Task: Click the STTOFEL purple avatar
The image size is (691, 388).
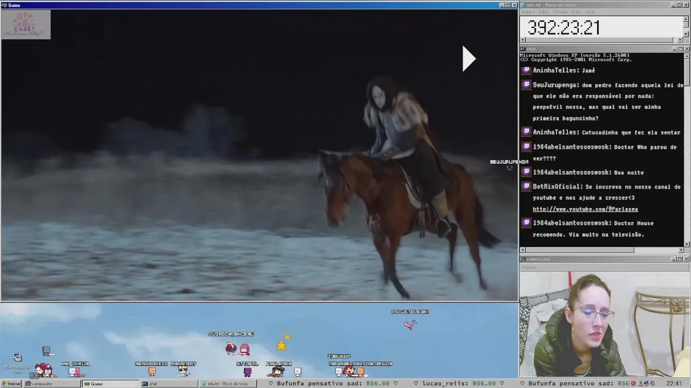Action: click(247, 371)
